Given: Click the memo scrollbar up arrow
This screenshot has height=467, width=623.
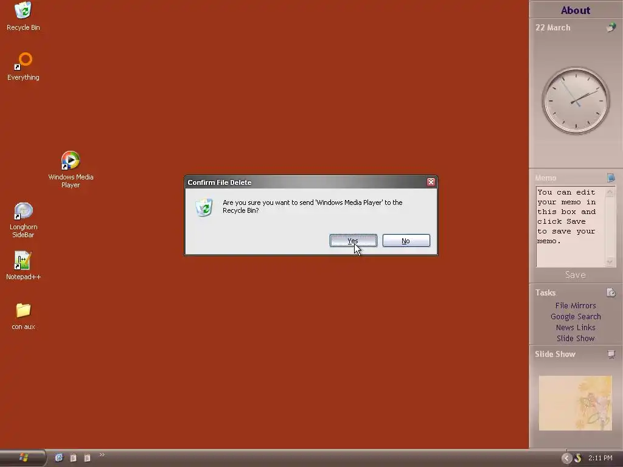Looking at the screenshot, I should click(x=610, y=192).
